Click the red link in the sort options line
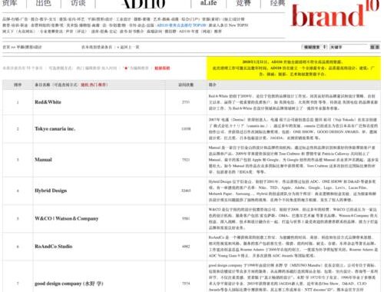Viewport: 384px width, 292px height. (162, 68)
